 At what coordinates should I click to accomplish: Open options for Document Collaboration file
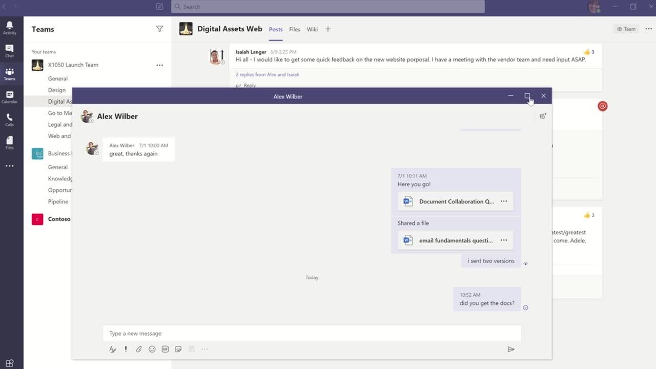(504, 201)
